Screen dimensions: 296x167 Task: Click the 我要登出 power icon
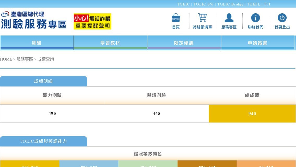point(282,18)
